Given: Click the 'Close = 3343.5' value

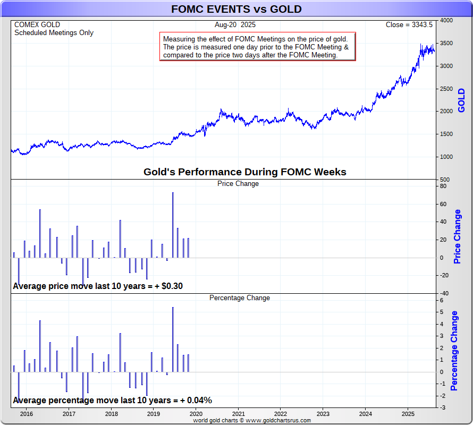Looking at the screenshot, I should 409,25.
